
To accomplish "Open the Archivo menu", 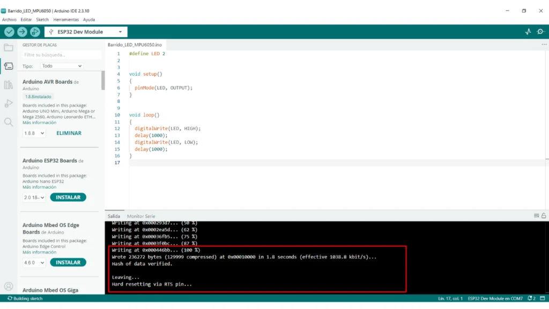I will click(x=9, y=20).
